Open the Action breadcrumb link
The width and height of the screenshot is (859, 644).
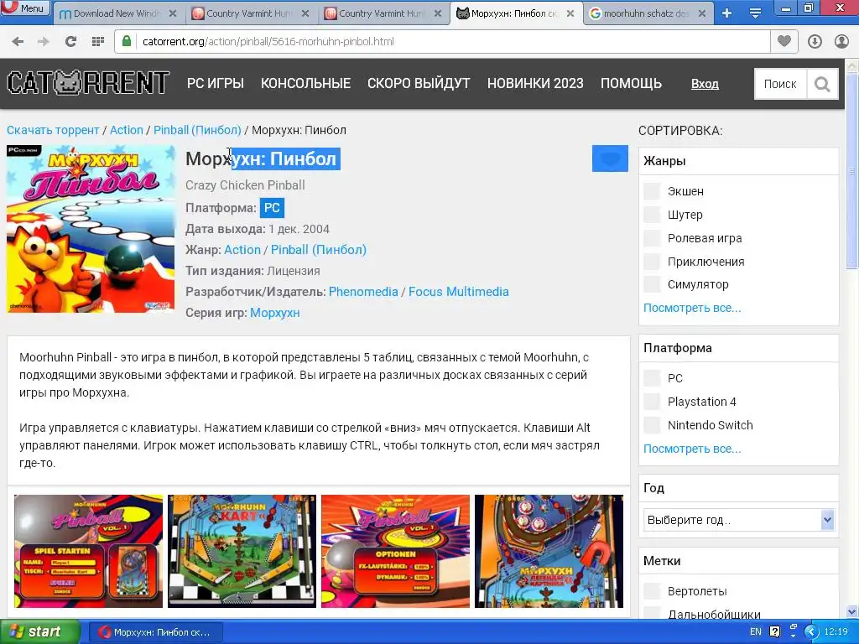[127, 130]
